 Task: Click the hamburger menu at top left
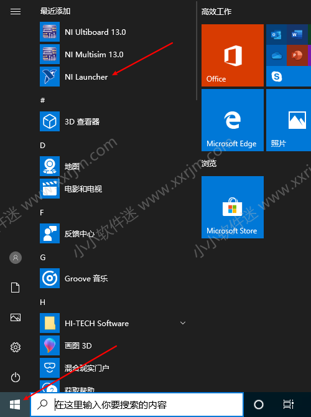coord(16,11)
